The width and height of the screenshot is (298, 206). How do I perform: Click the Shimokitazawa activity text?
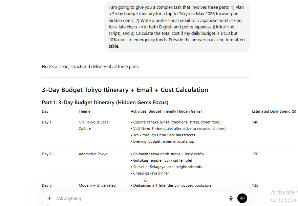tap(146, 154)
